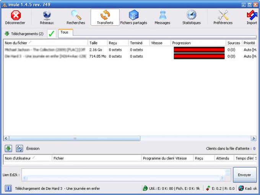This screenshot has height=195, width=260.
Task: Select the 714.05 Mo download row
Action: [x=130, y=56]
